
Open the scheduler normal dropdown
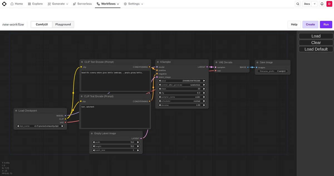(182, 101)
